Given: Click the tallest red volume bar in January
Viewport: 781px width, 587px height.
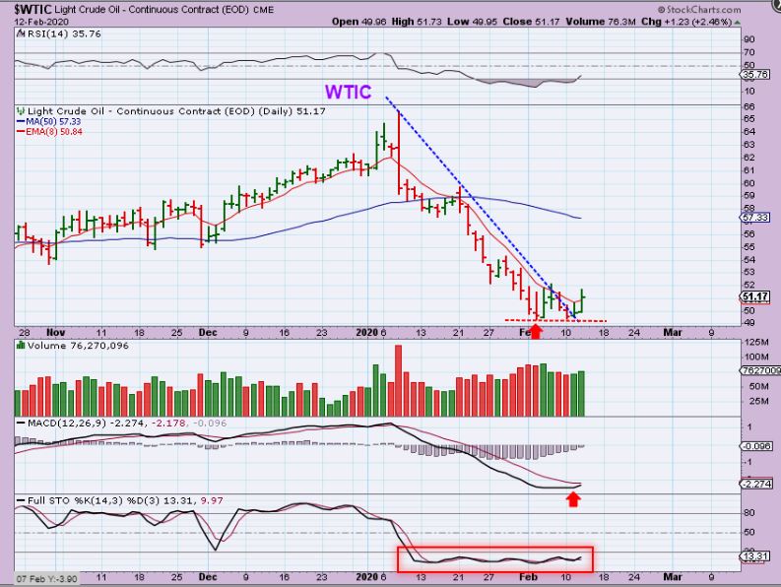Looking at the screenshot, I should click(x=398, y=380).
